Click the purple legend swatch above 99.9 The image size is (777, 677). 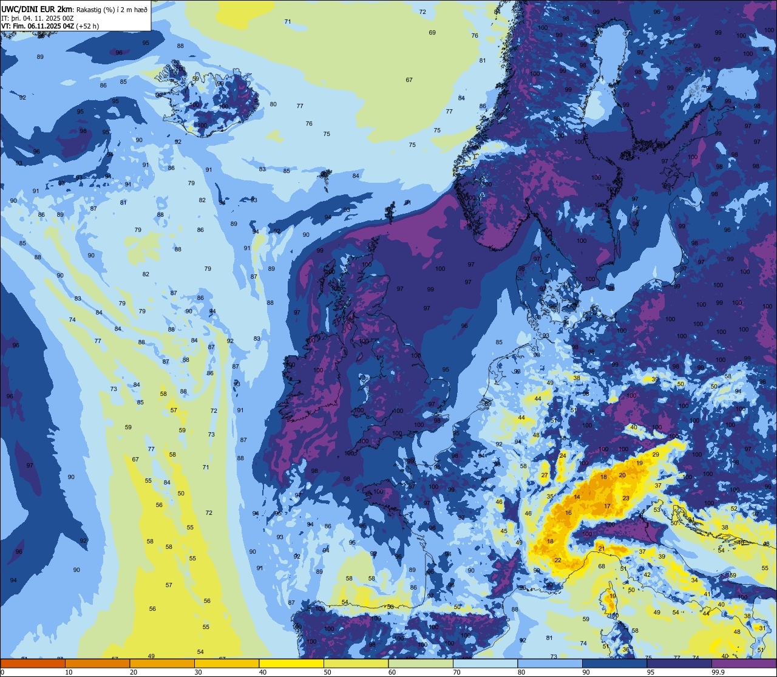[744, 663]
